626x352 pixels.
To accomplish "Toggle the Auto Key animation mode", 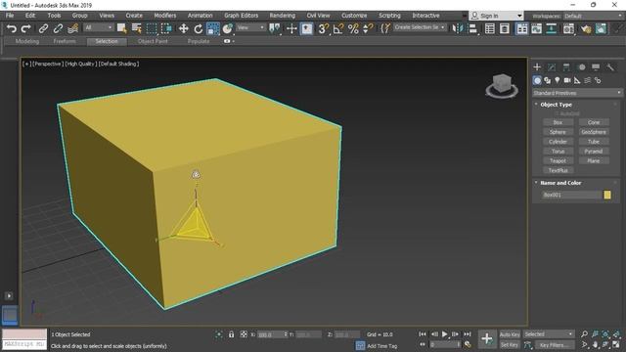I will tap(510, 334).
